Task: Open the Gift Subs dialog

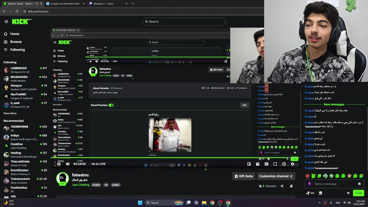Action: click(x=244, y=176)
